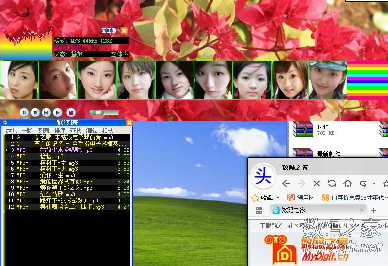The width and height of the screenshot is (388, 266).
Task: Click the playlist-view small blue icon
Action: point(109,30)
